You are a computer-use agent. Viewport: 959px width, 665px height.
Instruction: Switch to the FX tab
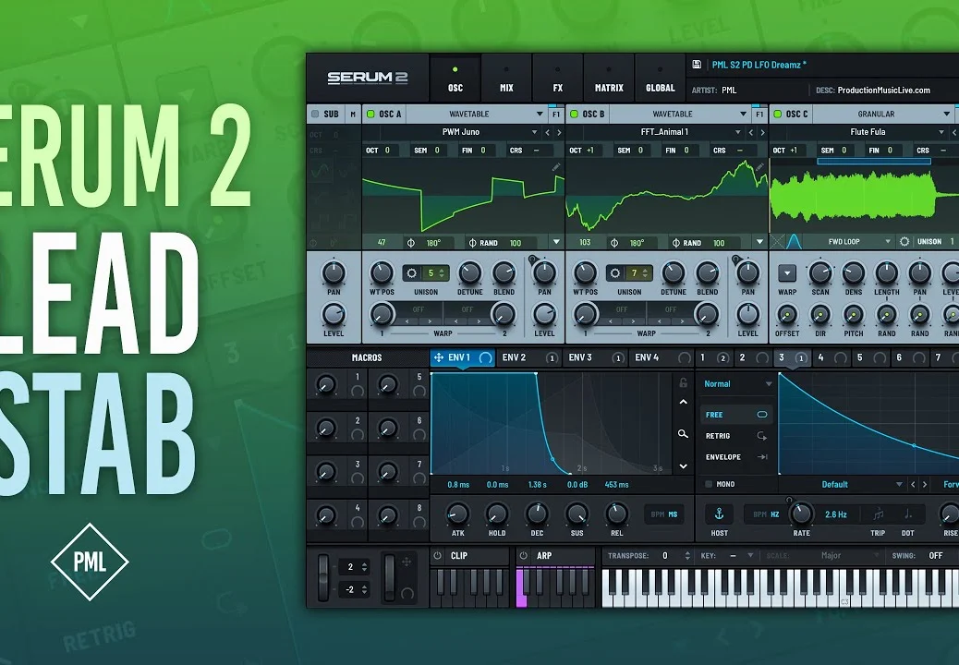[558, 79]
